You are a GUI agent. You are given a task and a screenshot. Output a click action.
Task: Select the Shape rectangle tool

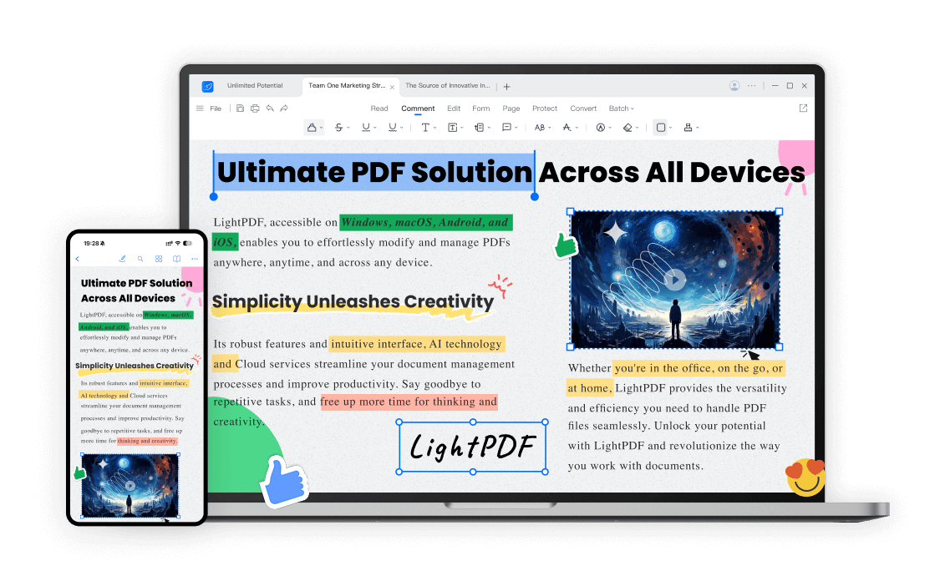pyautogui.click(x=660, y=127)
